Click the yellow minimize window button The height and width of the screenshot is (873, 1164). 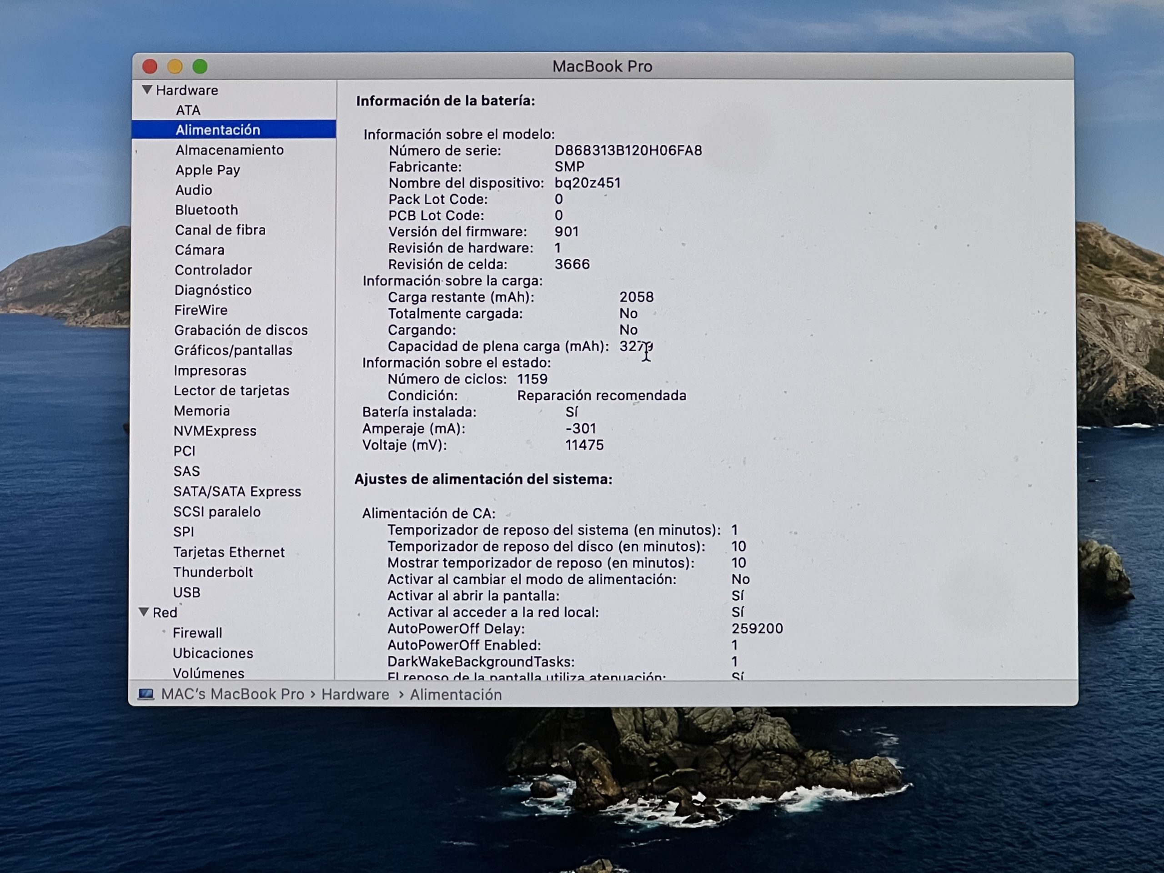point(175,66)
